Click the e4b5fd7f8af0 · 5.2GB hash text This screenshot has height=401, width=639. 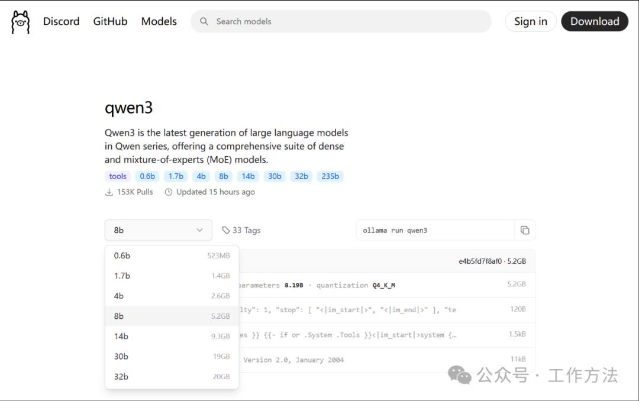492,261
